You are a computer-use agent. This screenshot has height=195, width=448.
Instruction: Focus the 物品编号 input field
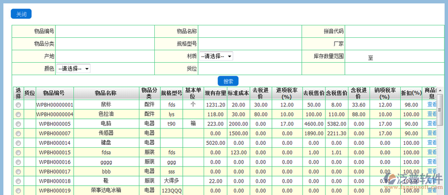tap(105, 31)
